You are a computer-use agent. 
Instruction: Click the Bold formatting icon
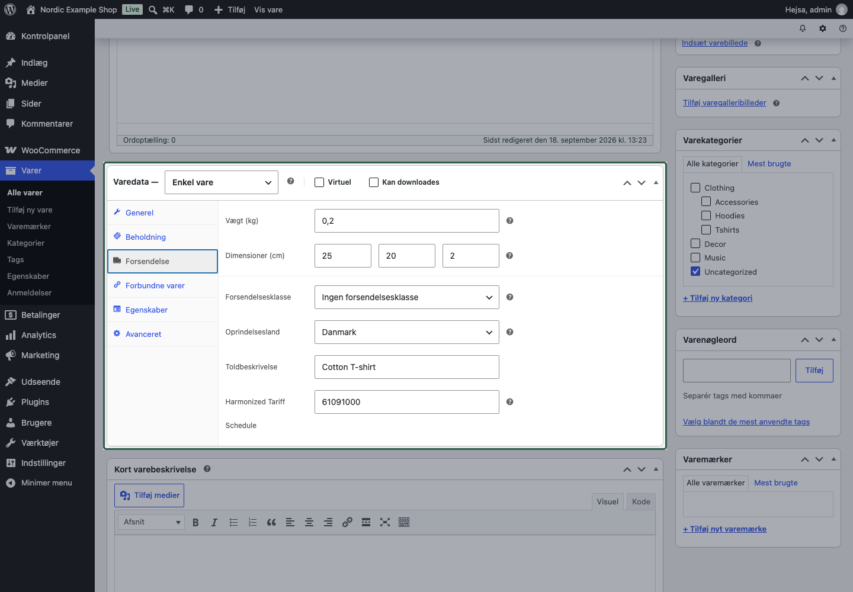point(195,522)
